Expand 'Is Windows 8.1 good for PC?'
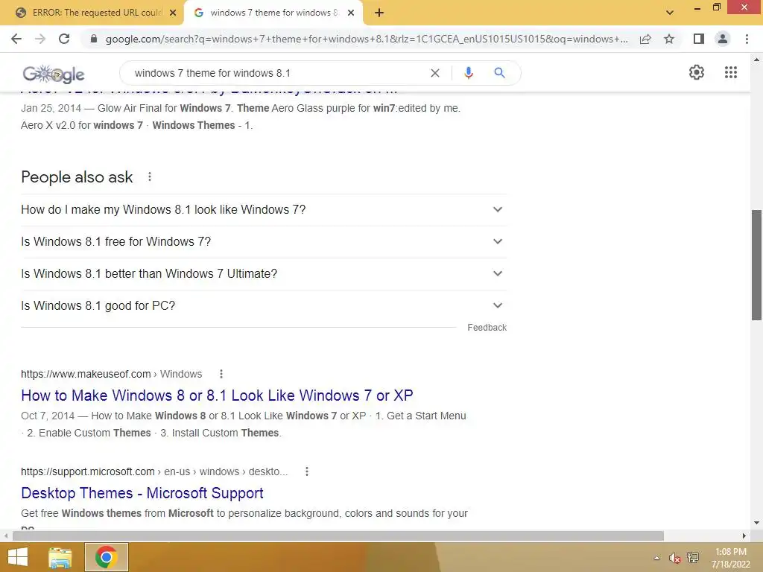 [264, 306]
